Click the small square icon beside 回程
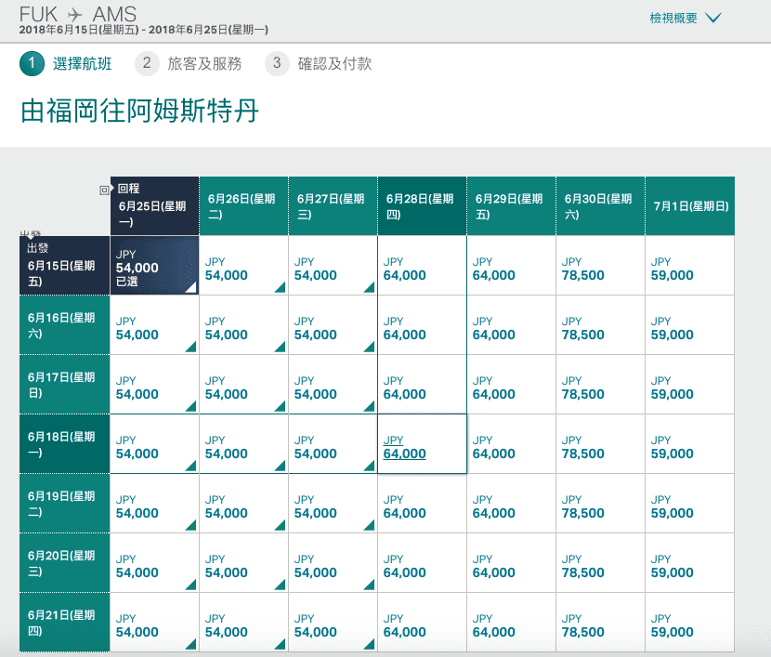 tap(104, 190)
